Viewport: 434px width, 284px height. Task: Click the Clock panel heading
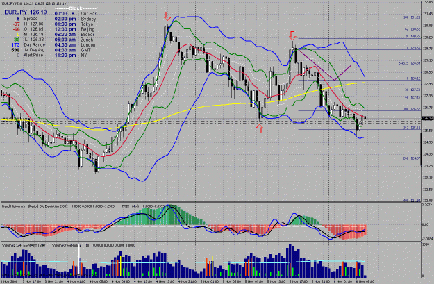pyautogui.click(x=75, y=8)
